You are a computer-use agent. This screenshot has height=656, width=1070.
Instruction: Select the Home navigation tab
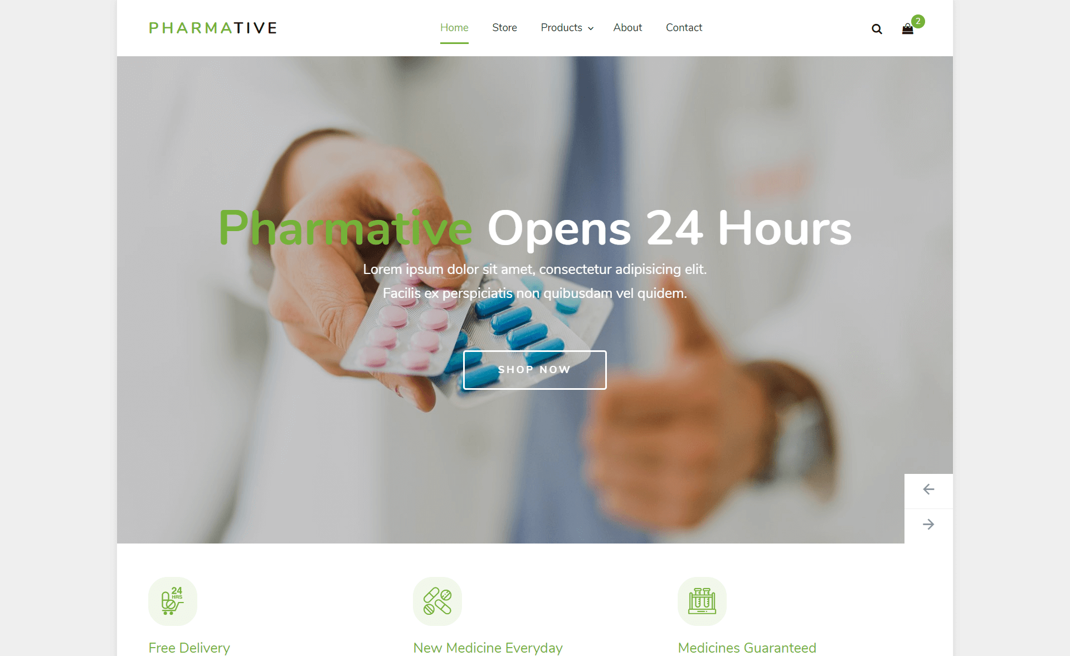coord(454,27)
